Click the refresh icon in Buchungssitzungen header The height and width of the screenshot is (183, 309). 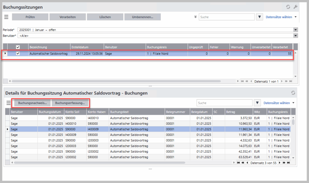point(288,7)
